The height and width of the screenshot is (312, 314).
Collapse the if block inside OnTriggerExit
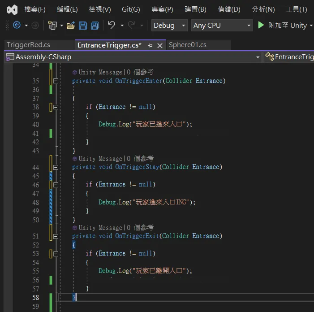56,254
